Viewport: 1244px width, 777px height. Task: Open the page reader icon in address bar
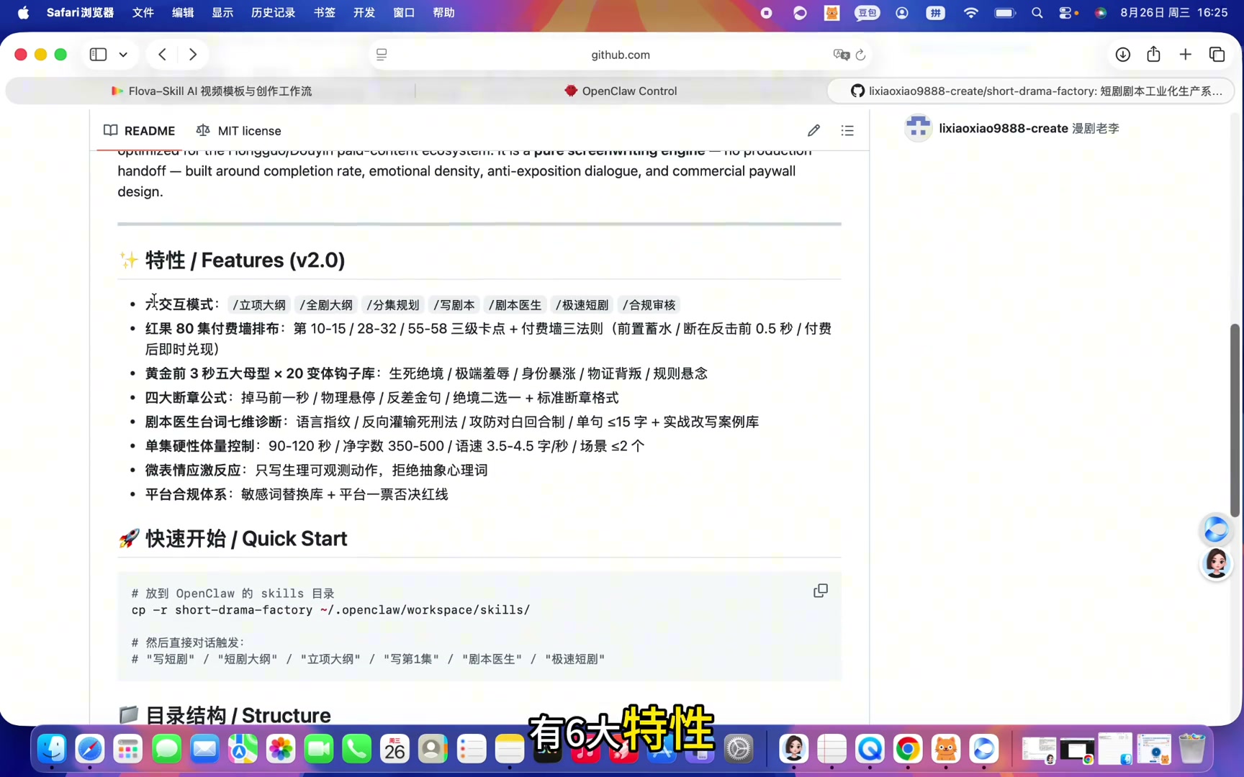tap(382, 55)
